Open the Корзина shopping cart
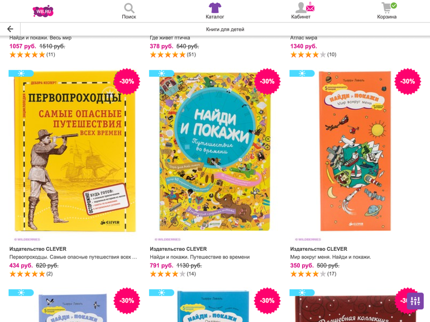 [386, 8]
